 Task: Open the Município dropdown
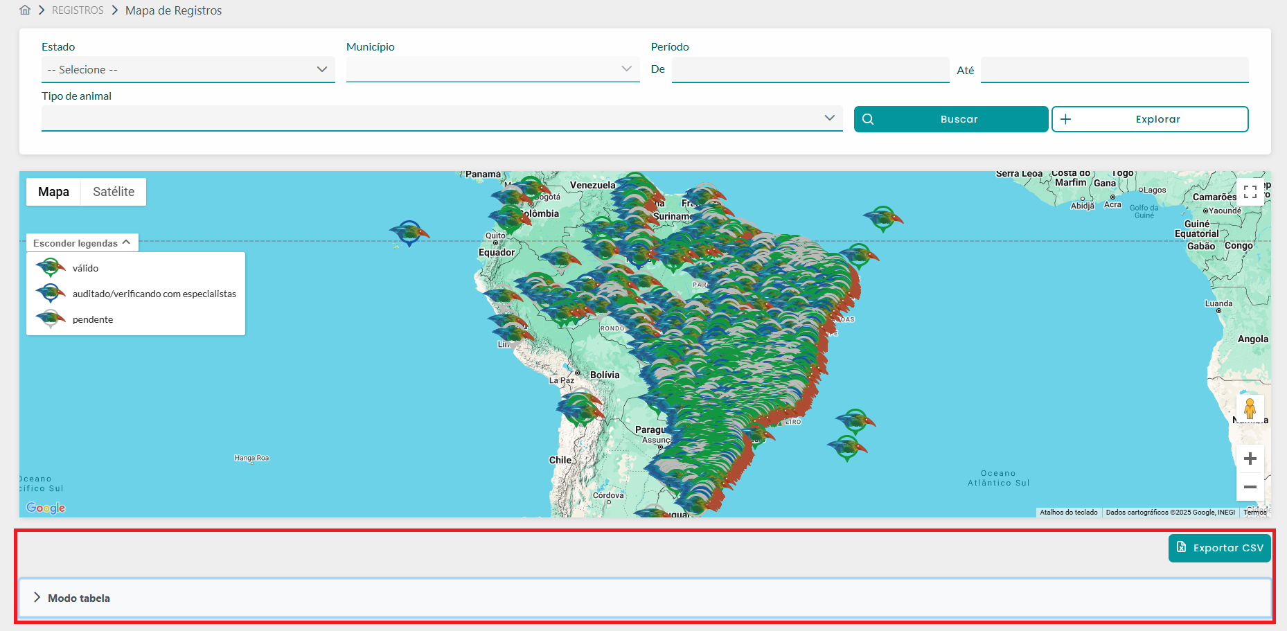click(x=492, y=69)
